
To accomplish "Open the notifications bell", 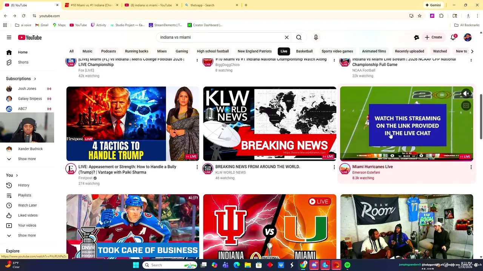I will 453,37.
